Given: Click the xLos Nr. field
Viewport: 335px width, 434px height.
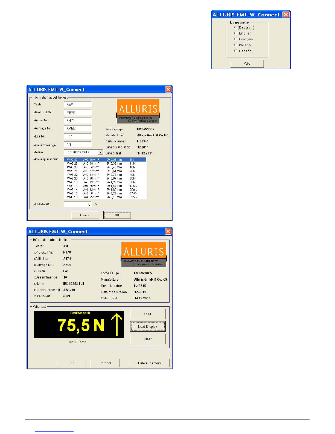Looking at the screenshot, I should (78, 136).
